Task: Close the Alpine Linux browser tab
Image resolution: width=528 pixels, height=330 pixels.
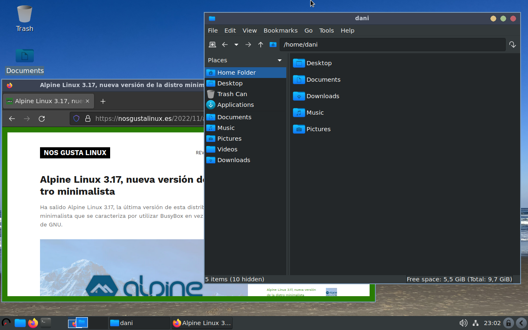Action: pos(87,101)
